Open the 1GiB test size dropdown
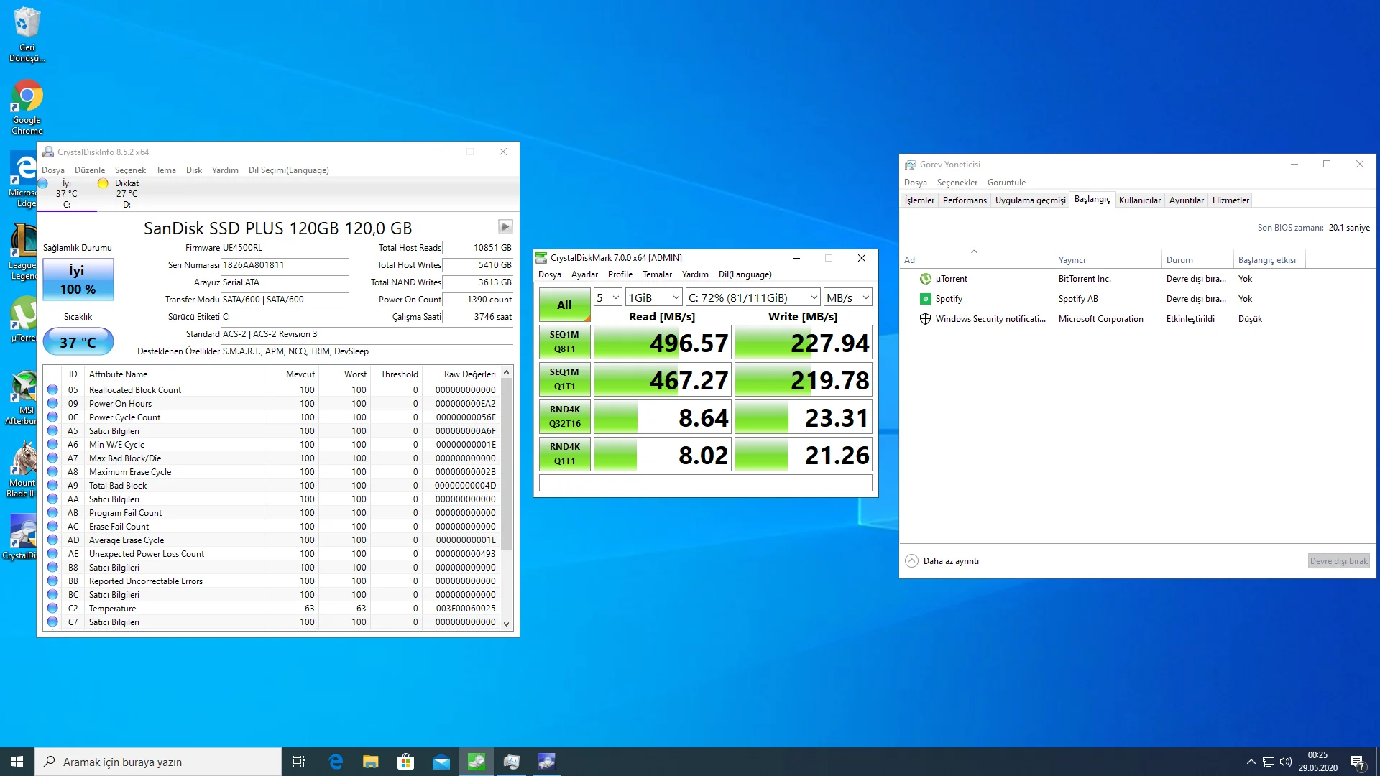This screenshot has width=1380, height=776. [x=653, y=297]
